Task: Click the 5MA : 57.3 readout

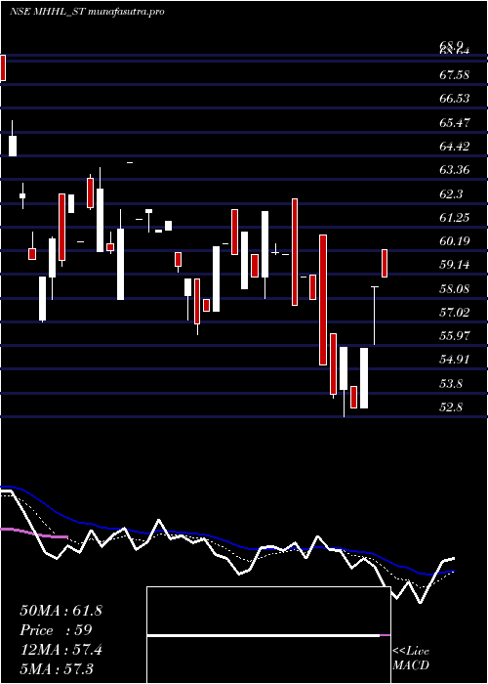Action: 57,668
